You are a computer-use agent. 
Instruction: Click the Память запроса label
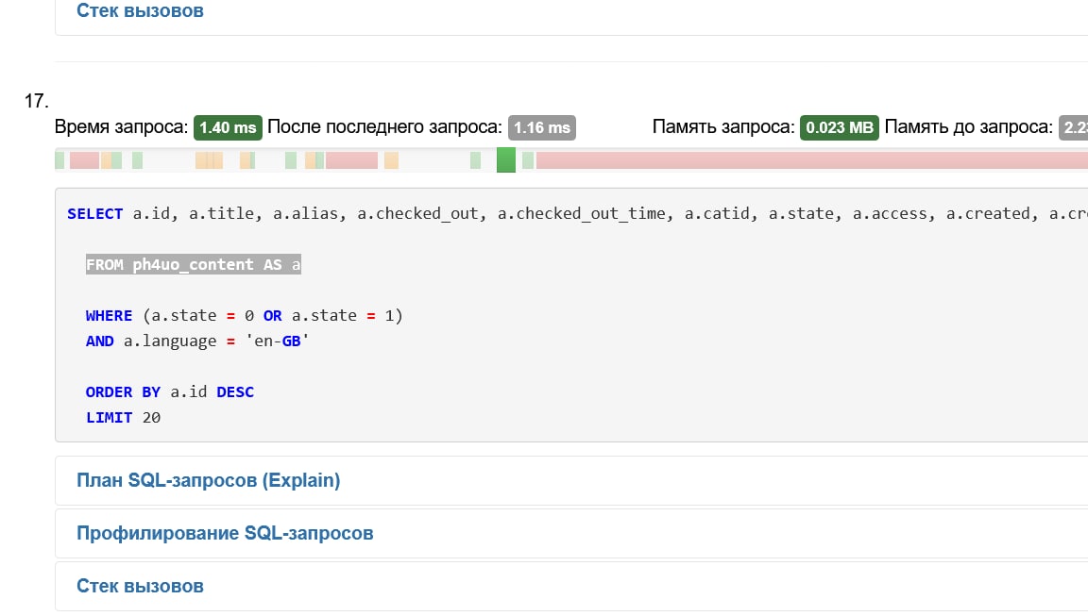point(722,127)
